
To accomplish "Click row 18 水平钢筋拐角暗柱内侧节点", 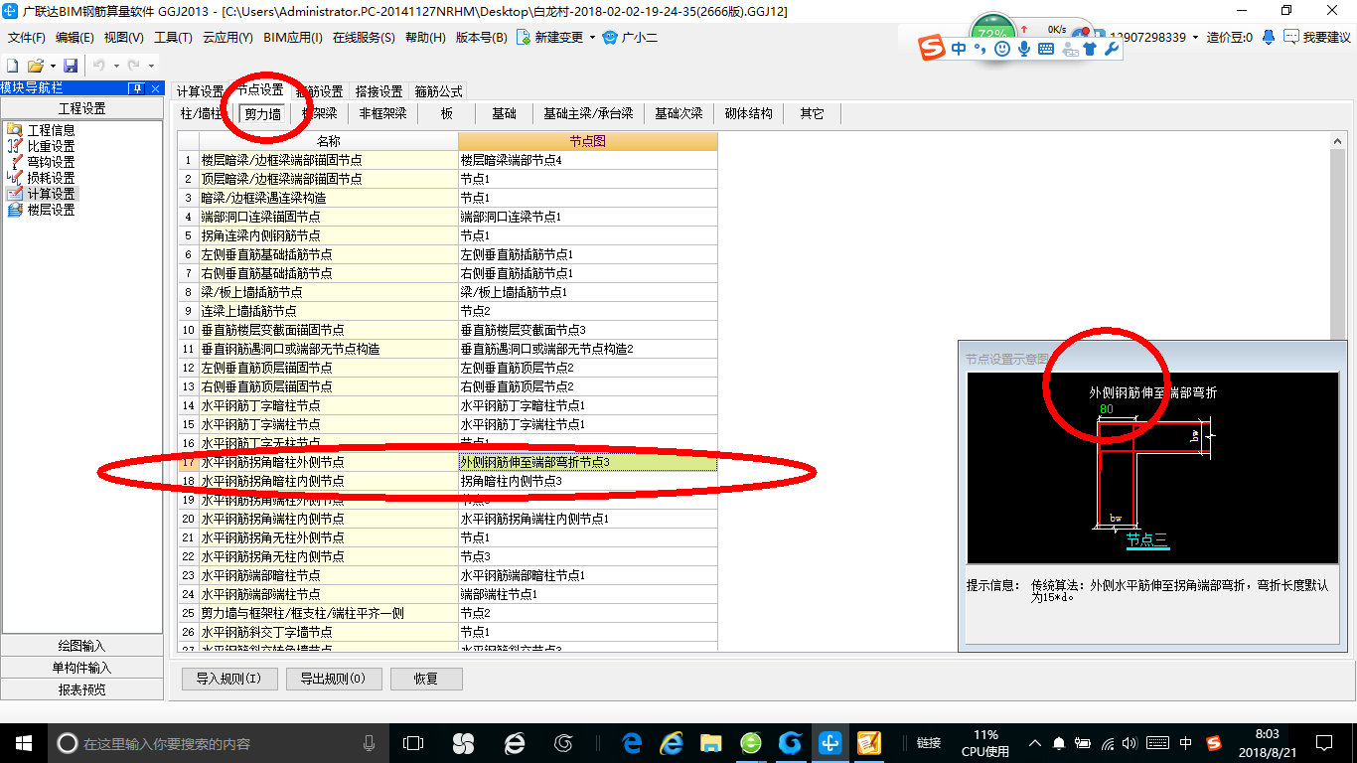I will [x=448, y=481].
